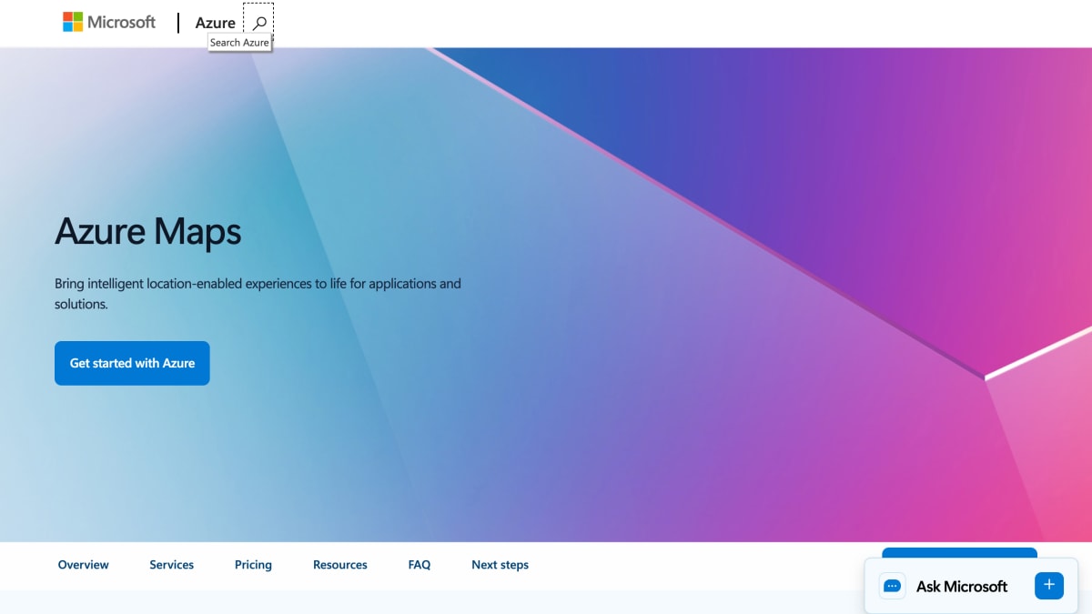The height and width of the screenshot is (614, 1092).
Task: Click Get started with Azure button
Action: pyautogui.click(x=132, y=363)
